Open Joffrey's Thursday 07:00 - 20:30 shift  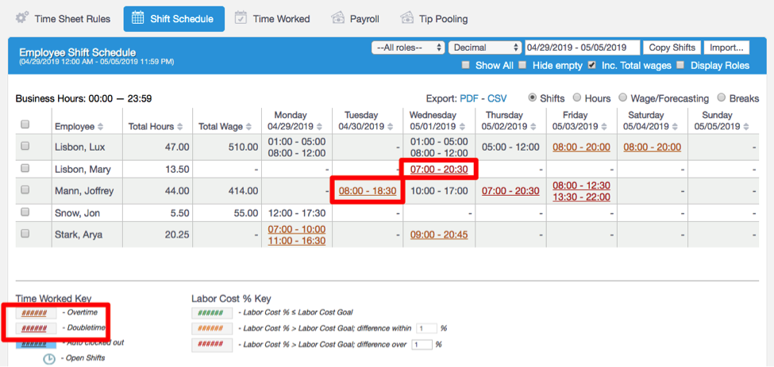510,191
